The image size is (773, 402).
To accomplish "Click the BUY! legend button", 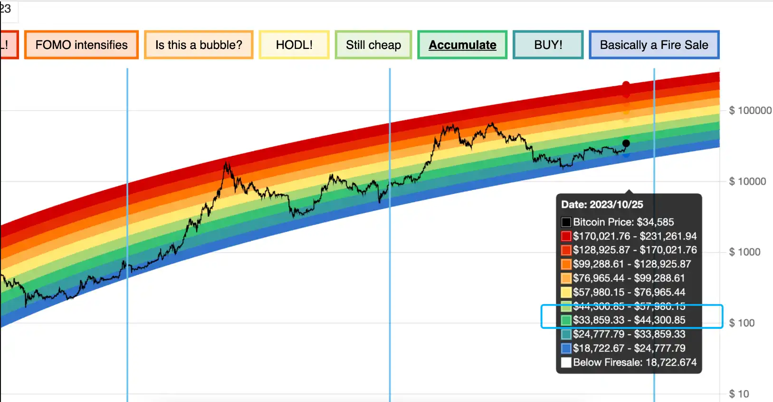I will pyautogui.click(x=548, y=45).
